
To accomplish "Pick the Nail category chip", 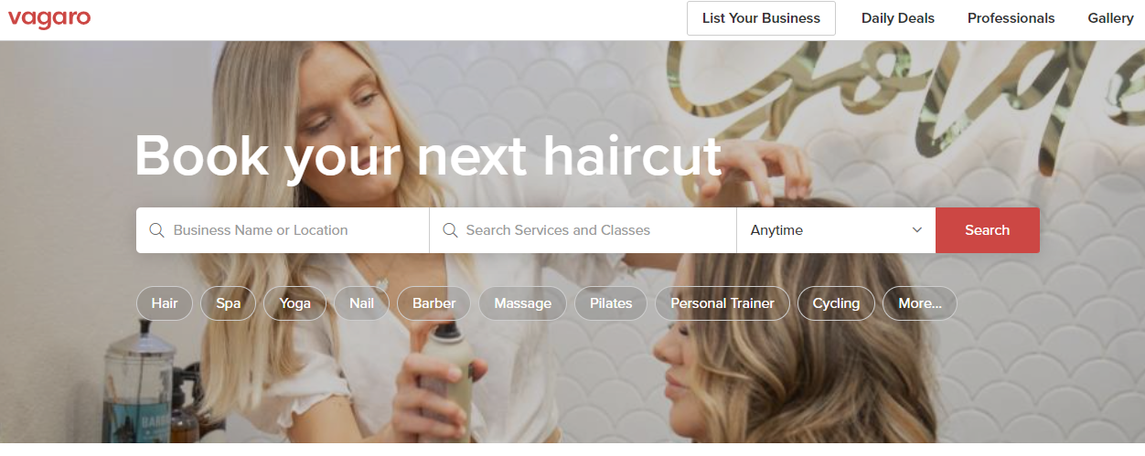I will [361, 303].
